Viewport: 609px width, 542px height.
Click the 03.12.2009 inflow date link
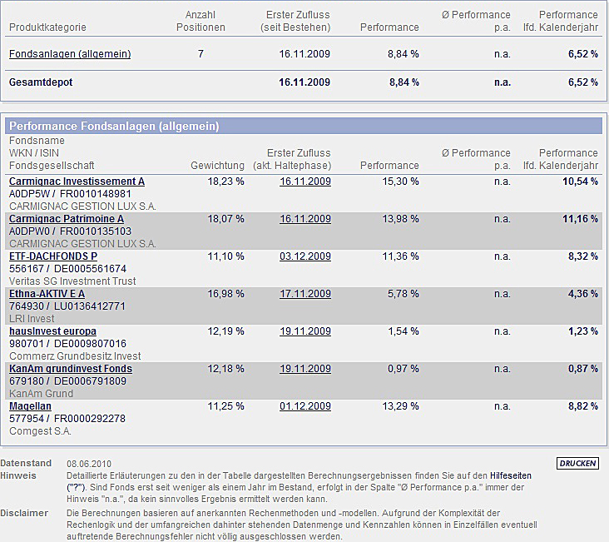point(304,256)
